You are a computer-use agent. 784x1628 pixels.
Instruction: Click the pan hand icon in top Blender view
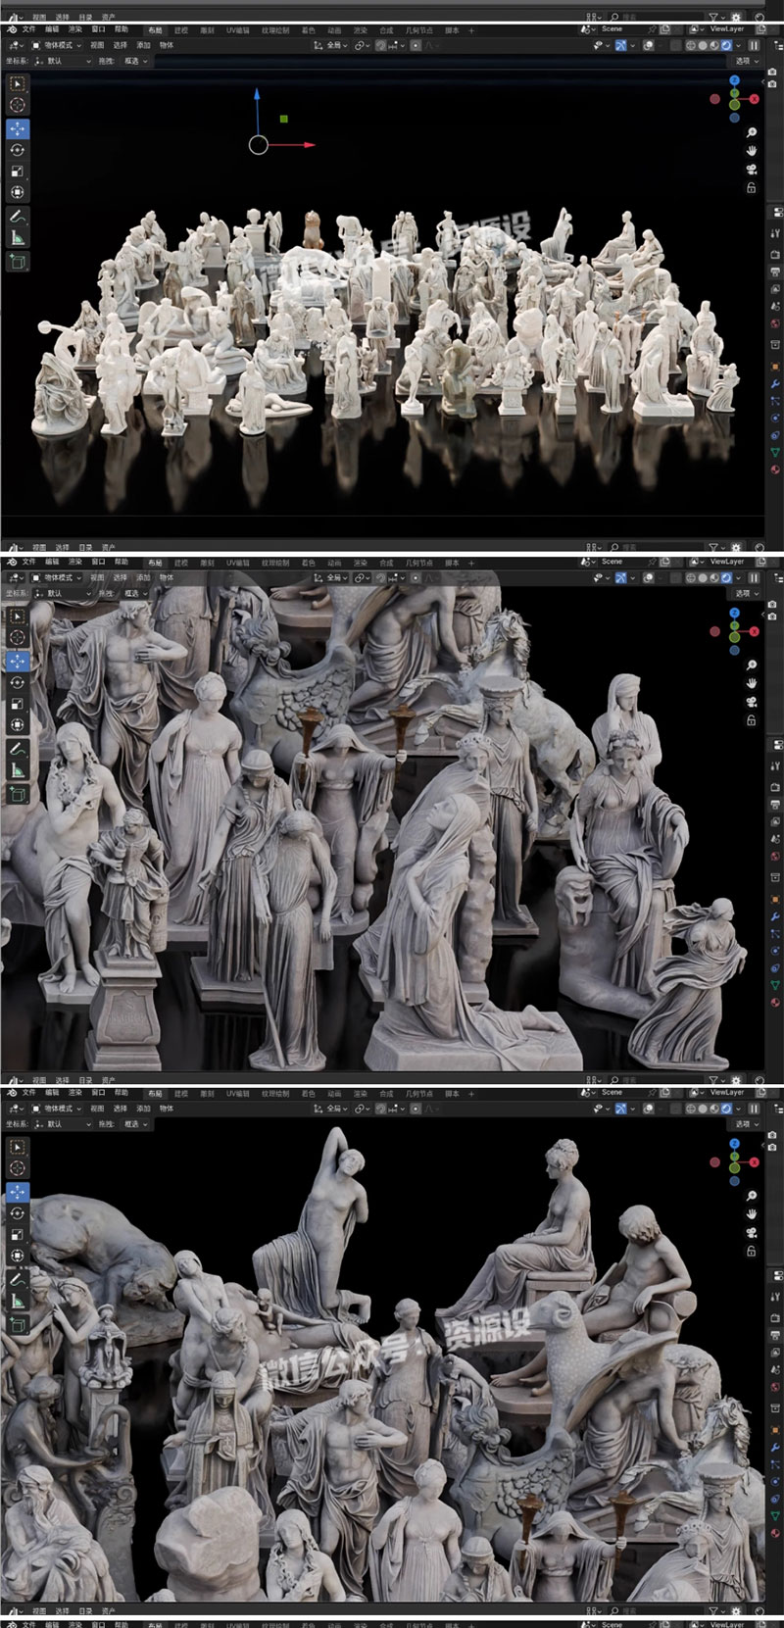click(x=752, y=151)
